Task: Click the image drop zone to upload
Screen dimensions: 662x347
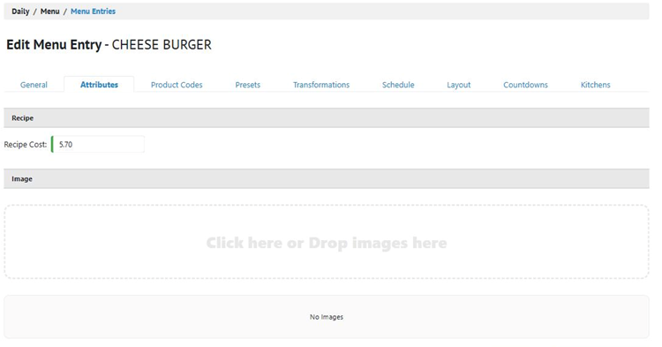Action: click(327, 242)
